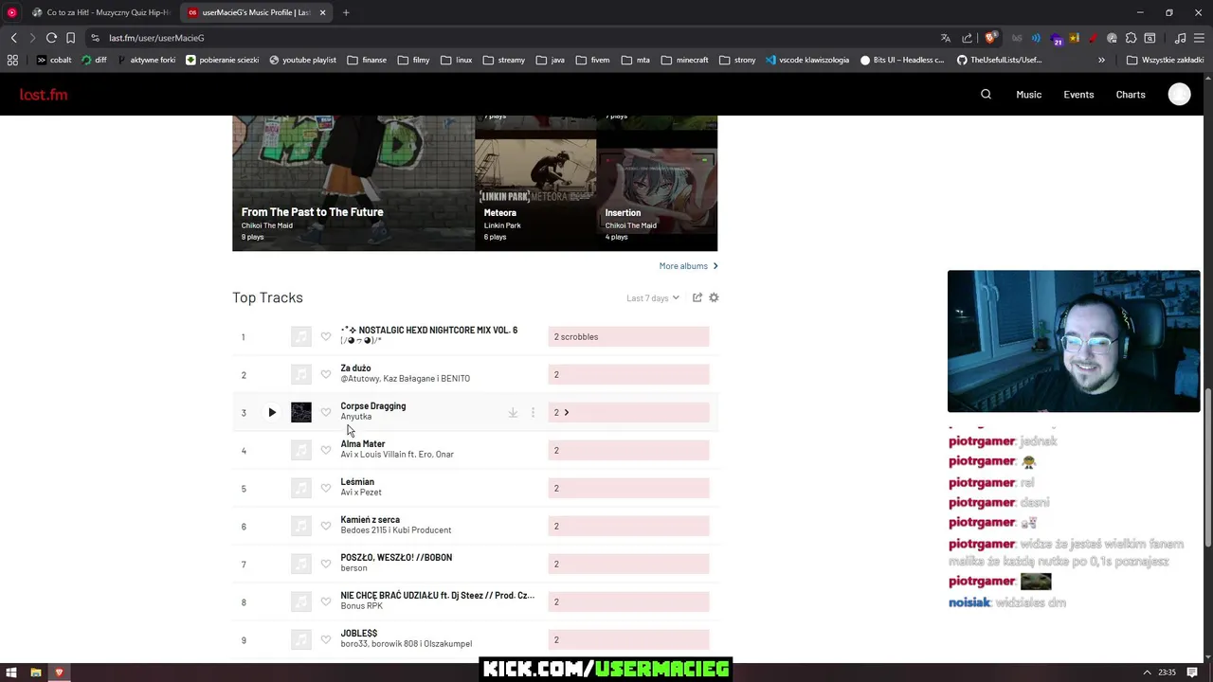Love the track JOBLE$$
Image resolution: width=1213 pixels, height=682 pixels.
[326, 639]
